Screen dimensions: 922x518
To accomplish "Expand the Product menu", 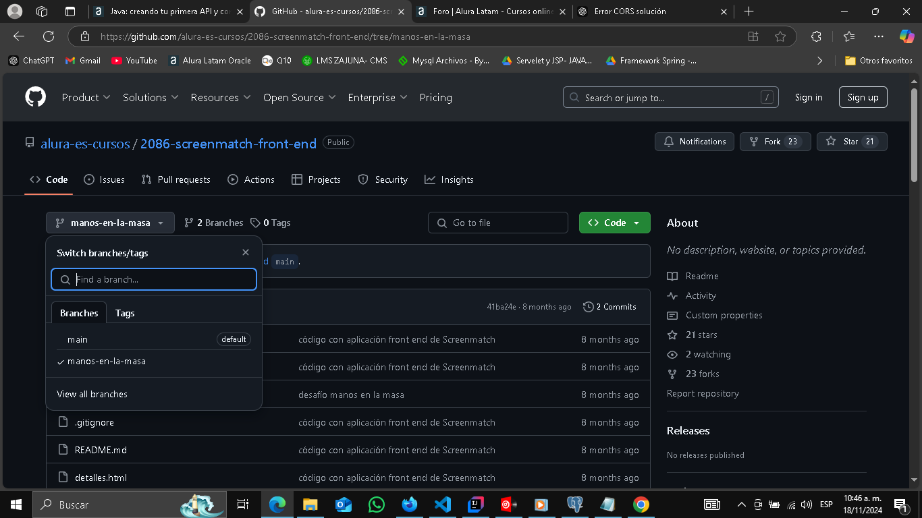I will (x=86, y=98).
